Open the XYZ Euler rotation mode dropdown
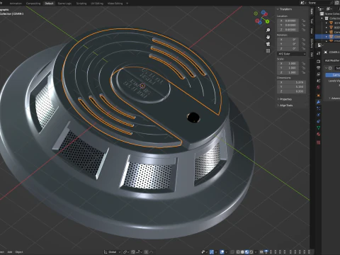 click(291, 54)
